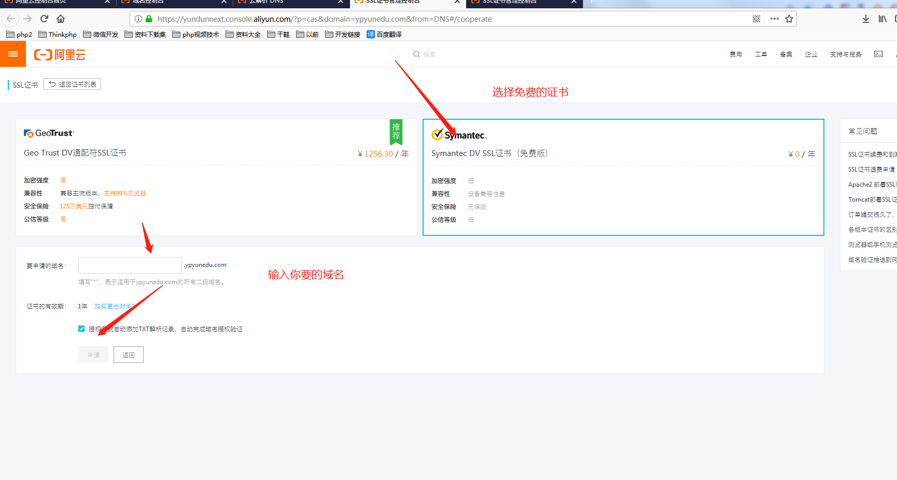
Task: Click the '¥ 0 / 年' price
Action: pyautogui.click(x=802, y=154)
